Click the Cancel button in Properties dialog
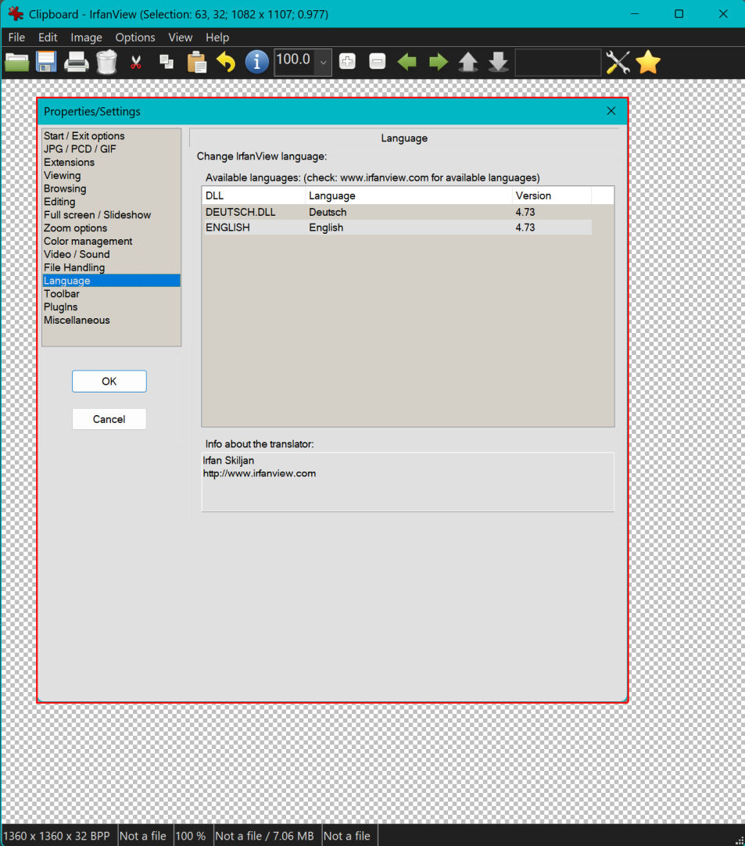The width and height of the screenshot is (745, 846). (x=109, y=419)
